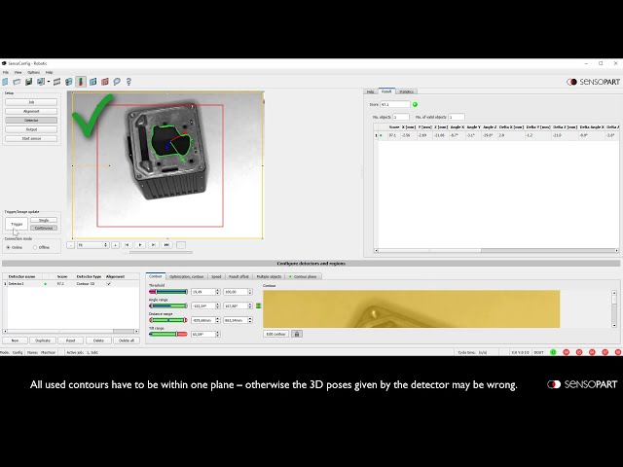Select Single image update mode
This screenshot has width=623, height=467.
[44, 220]
